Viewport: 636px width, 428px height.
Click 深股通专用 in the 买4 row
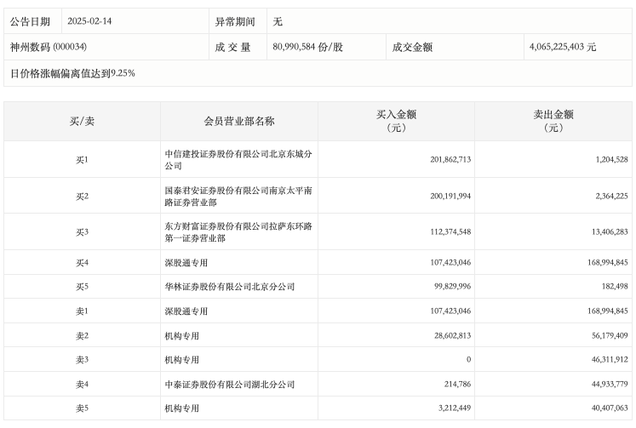(x=186, y=263)
